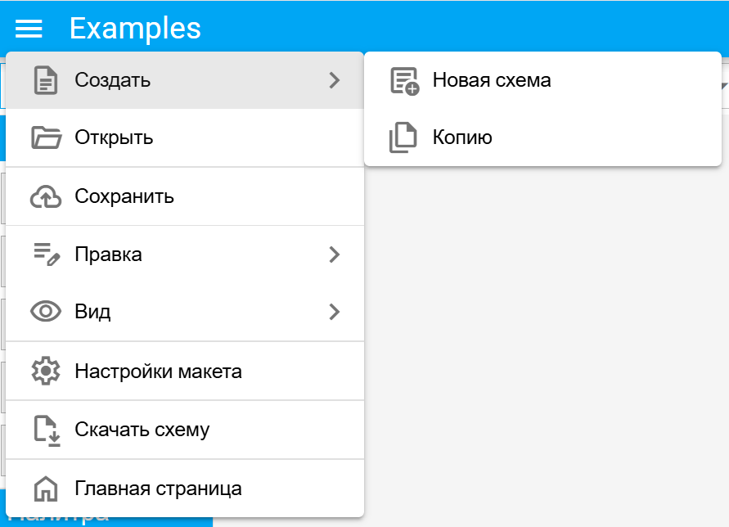Expand the Создать submenu chevron
The width and height of the screenshot is (729, 527).
pos(334,79)
